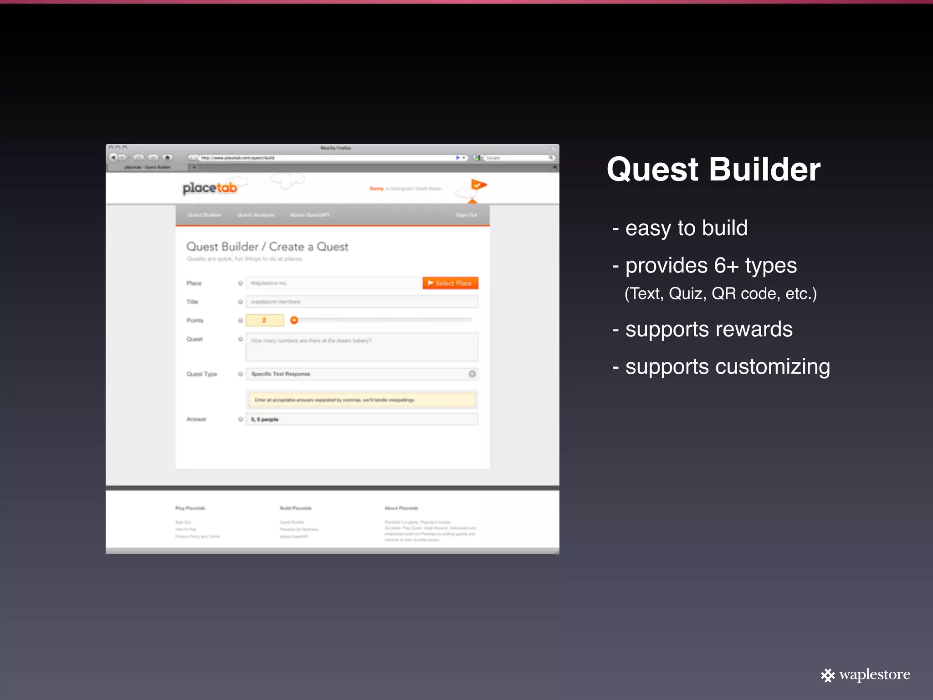Click the bullet '- supports rewards'
This screenshot has width=933, height=700.
pyautogui.click(x=702, y=329)
